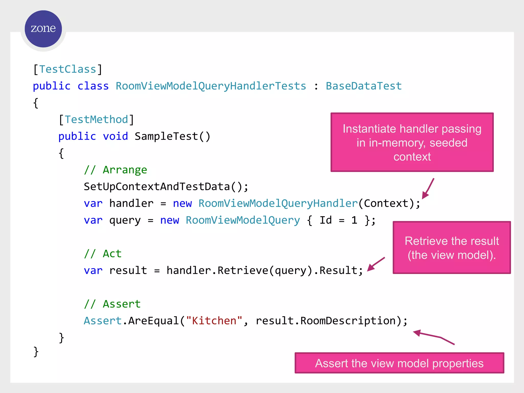Click the RoomViewModelQueryHandlerTests class name
The width and height of the screenshot is (524, 393).
(211, 86)
